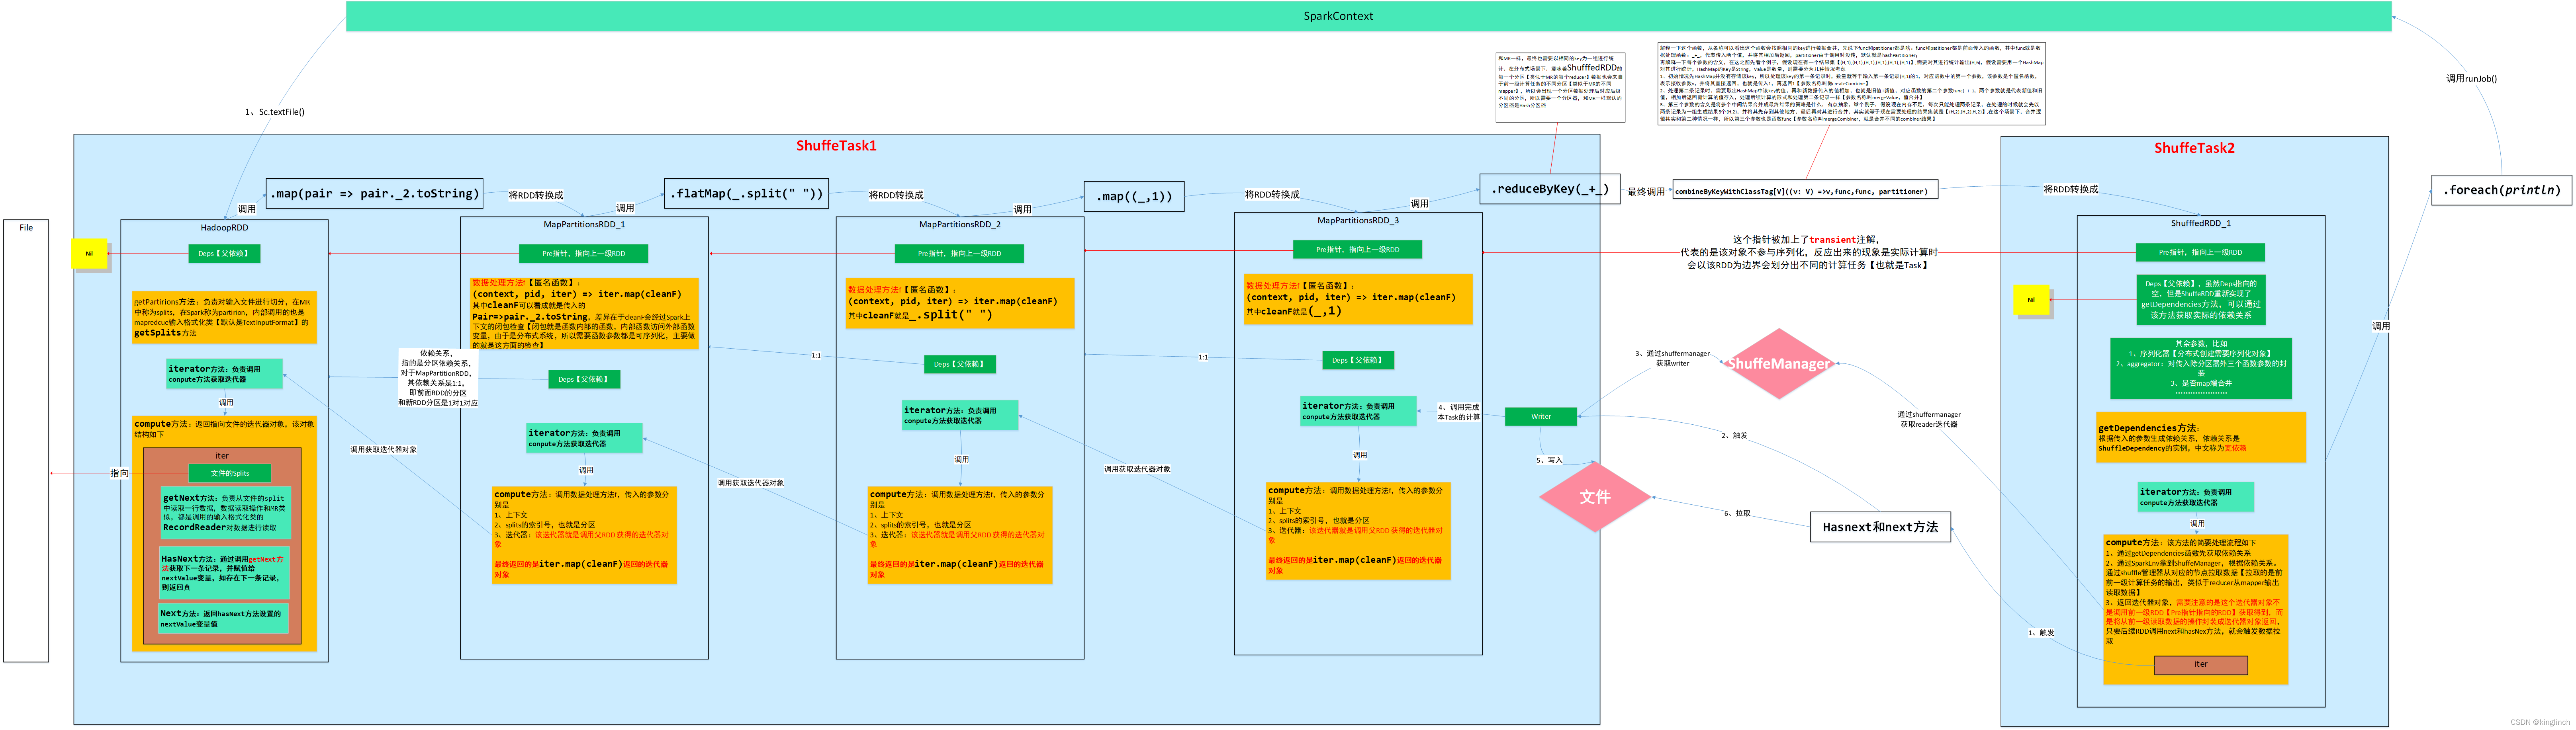Click the SparkContext green bar
The width and height of the screenshot is (2576, 730).
click(x=1368, y=16)
